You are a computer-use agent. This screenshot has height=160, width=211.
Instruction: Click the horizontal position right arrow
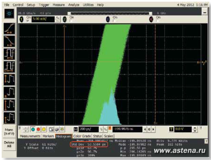click(x=153, y=129)
